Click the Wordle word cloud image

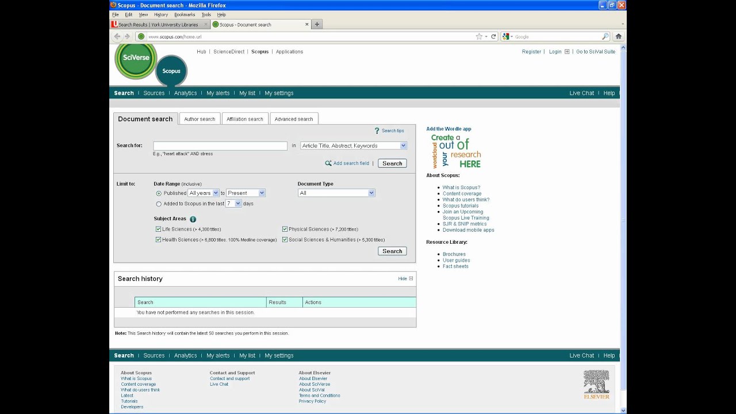456,151
